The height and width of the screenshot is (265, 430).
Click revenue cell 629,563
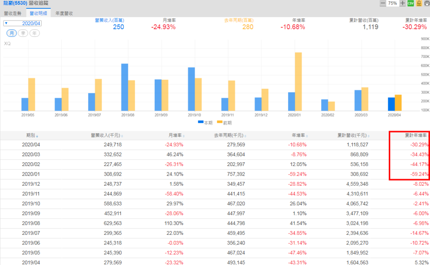(113, 223)
